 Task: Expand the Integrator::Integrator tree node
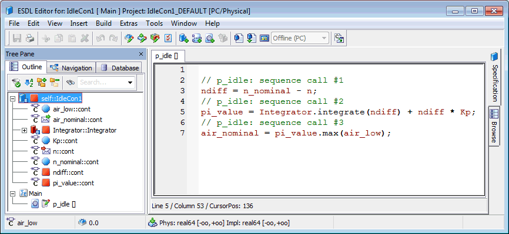pyautogui.click(x=24, y=130)
